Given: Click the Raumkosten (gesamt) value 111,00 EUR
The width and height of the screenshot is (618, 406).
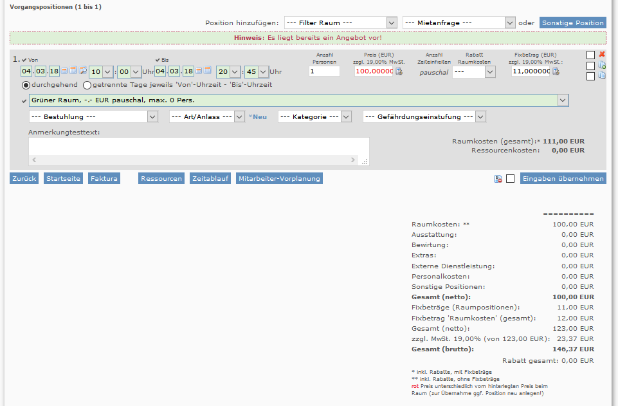Looking at the screenshot, I should point(563,141).
